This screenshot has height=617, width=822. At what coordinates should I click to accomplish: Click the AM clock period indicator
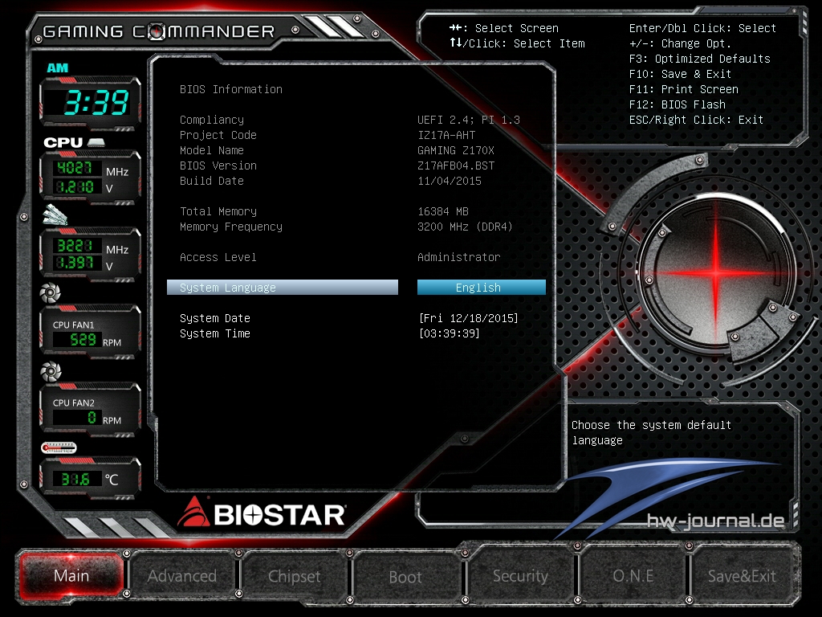pyautogui.click(x=58, y=67)
